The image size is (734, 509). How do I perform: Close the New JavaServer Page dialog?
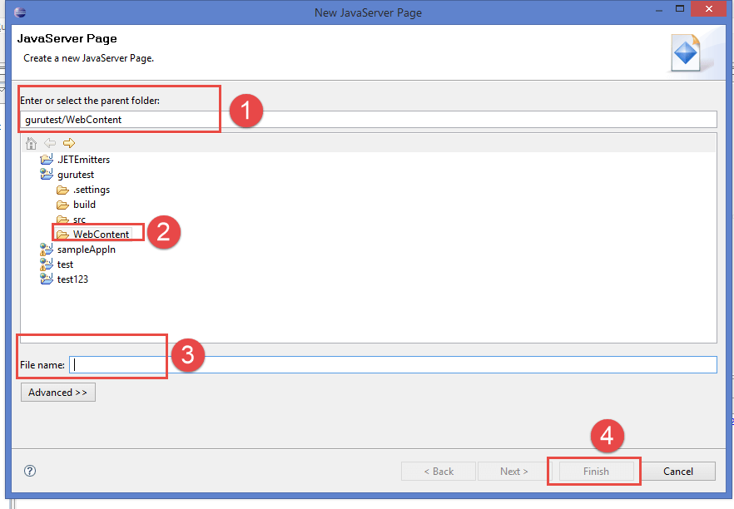[707, 11]
